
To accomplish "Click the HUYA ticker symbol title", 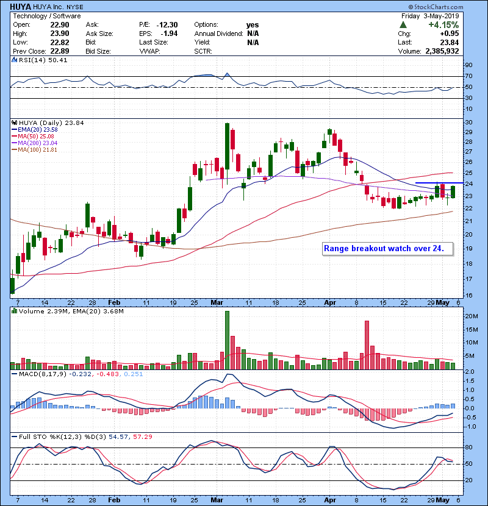I will (x=20, y=7).
